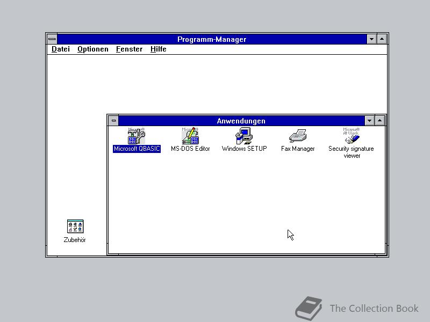The height and width of the screenshot is (322, 430).
Task: Open Anwendungen window control menu box
Action: (113, 121)
